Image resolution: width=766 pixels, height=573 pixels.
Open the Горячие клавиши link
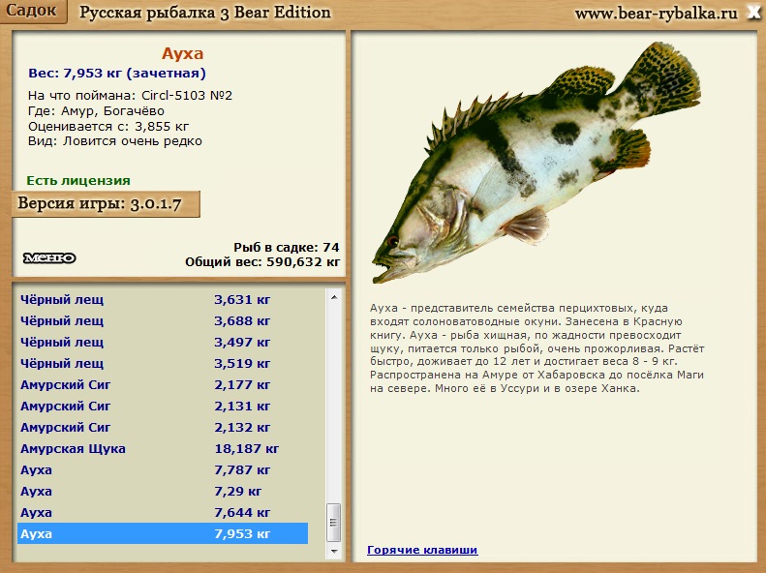click(421, 550)
